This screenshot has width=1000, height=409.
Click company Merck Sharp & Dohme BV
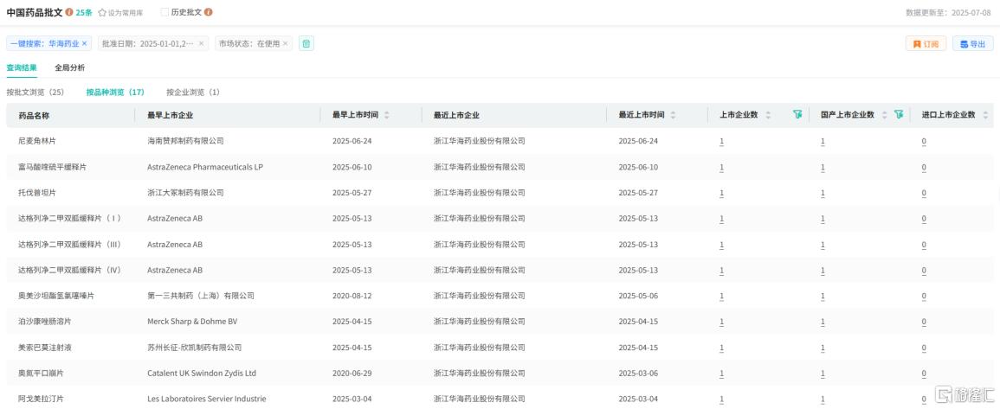192,322
